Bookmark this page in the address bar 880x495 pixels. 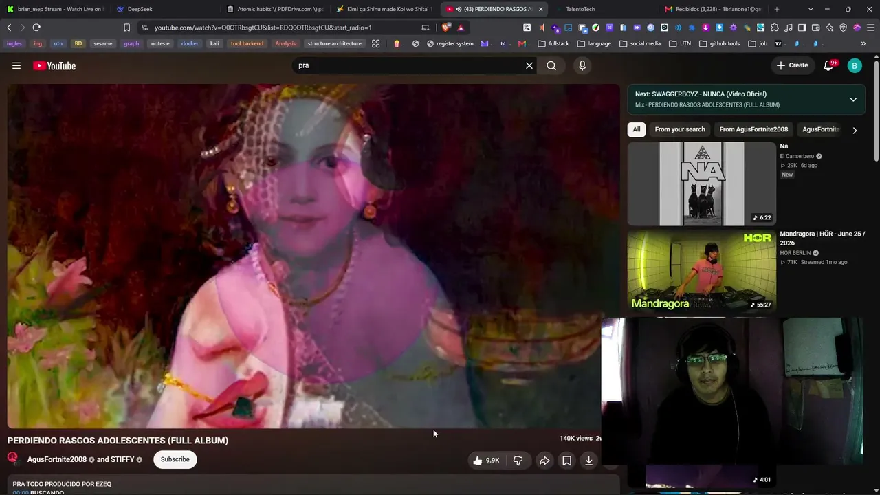point(126,27)
